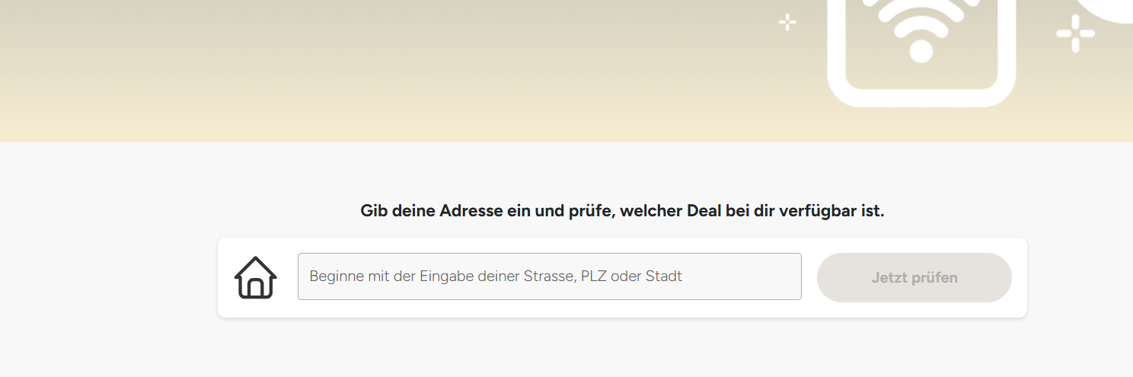Click the word "PLZ" in the placeholder
The width and height of the screenshot is (1133, 377).
[x=593, y=276]
